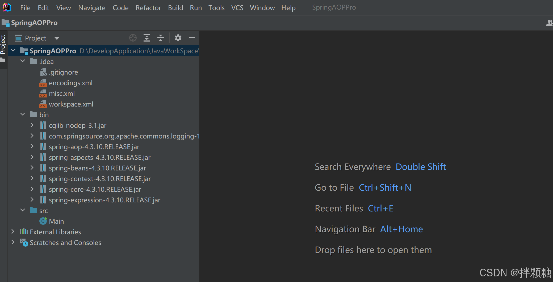Expand spring-expression-4.3.10.RELEASE.jar node

click(x=32, y=199)
